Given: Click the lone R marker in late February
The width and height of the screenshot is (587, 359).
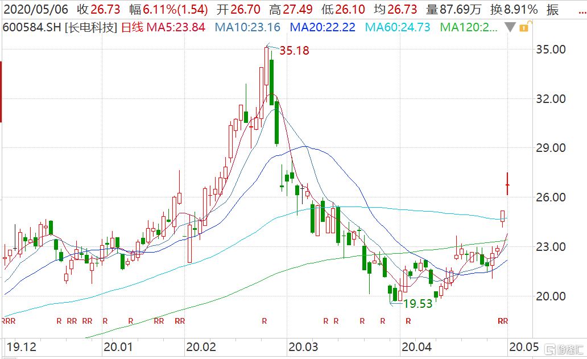Looking at the screenshot, I should 264,321.
